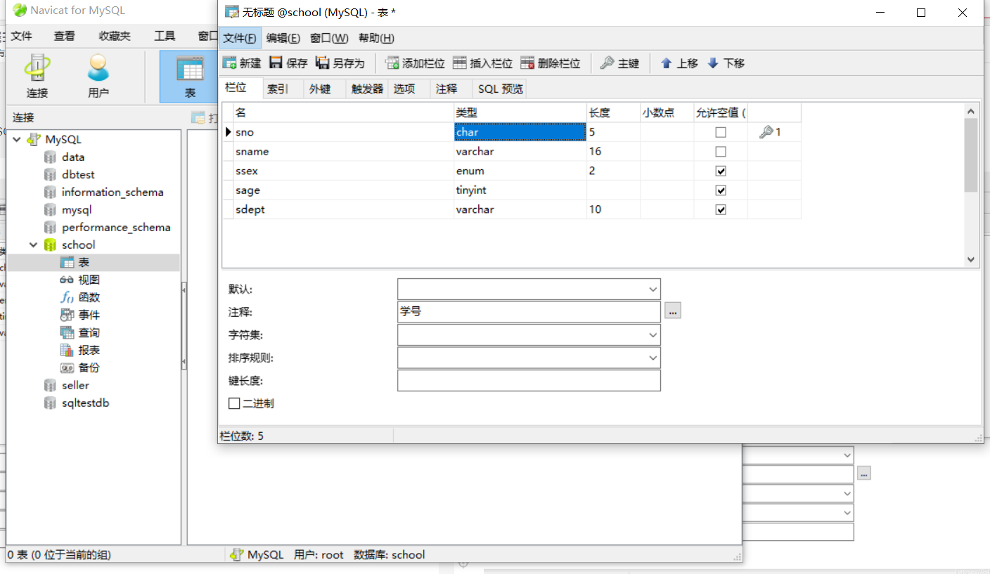The height and width of the screenshot is (574, 990).
Task: Uncheck allow-null for sage
Action: (x=721, y=190)
